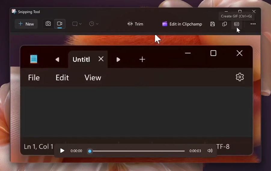Click the elapsed time 0:00:00 label
Image resolution: width=271 pixels, height=171 pixels.
pos(76,151)
